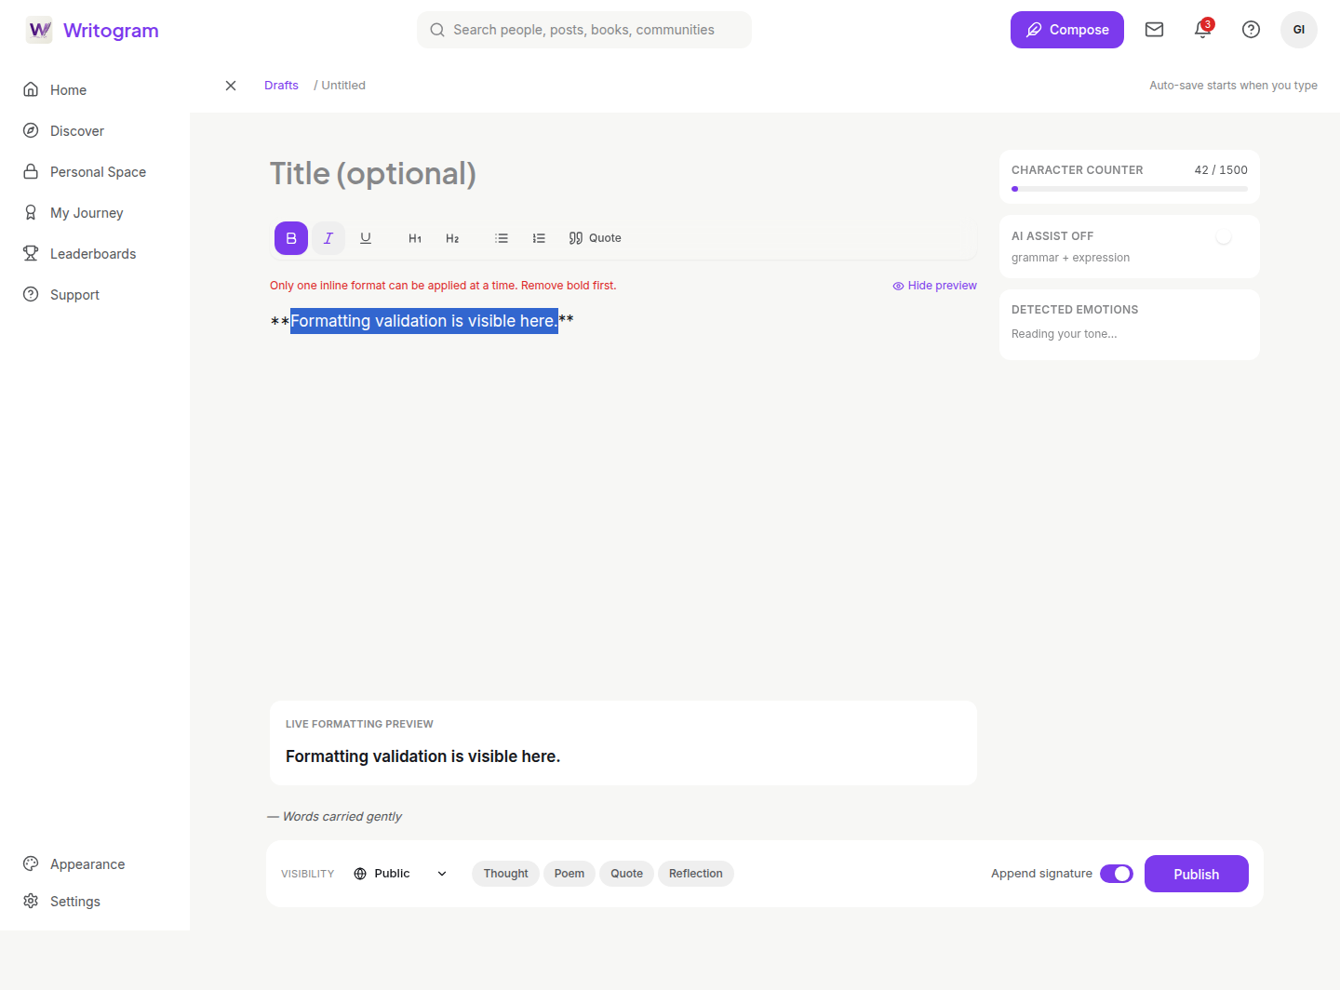Select the Poem post type chip

569,874
